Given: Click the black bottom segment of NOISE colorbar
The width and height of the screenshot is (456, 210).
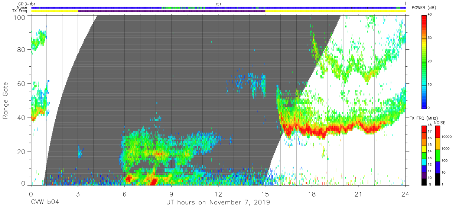Looking at the screenshot, I should pos(439,179).
